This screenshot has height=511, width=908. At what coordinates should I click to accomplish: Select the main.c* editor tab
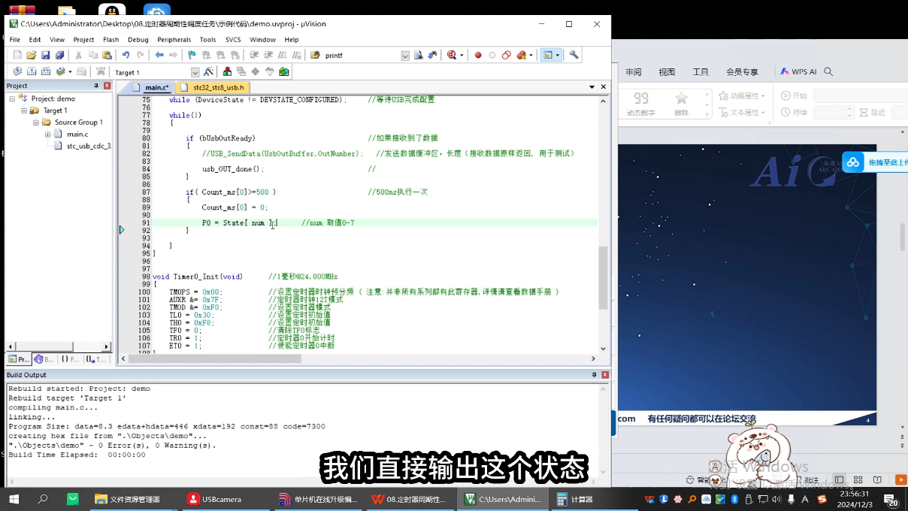click(151, 87)
